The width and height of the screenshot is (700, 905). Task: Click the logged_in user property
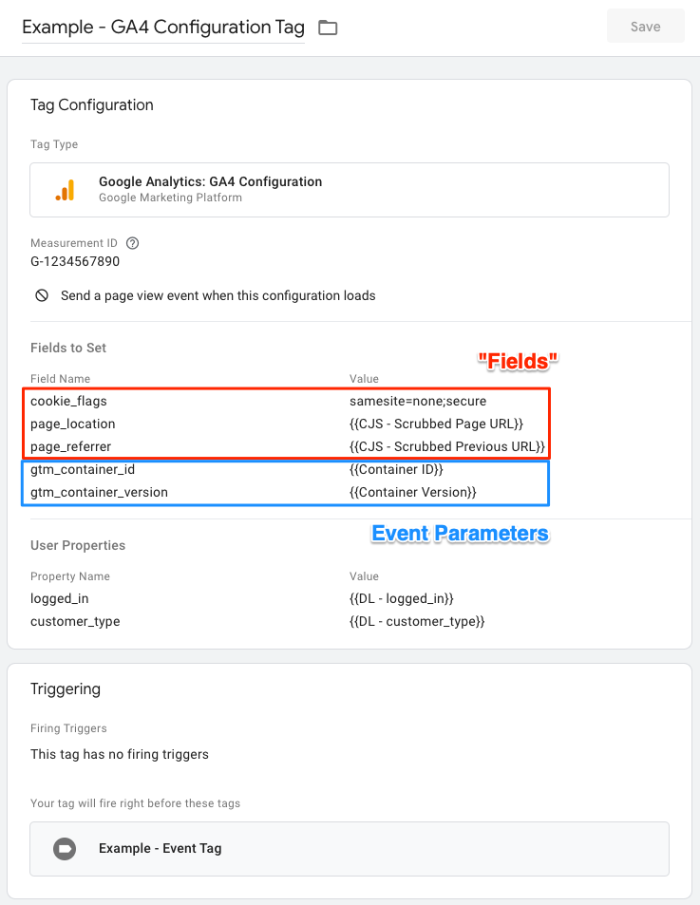point(60,598)
